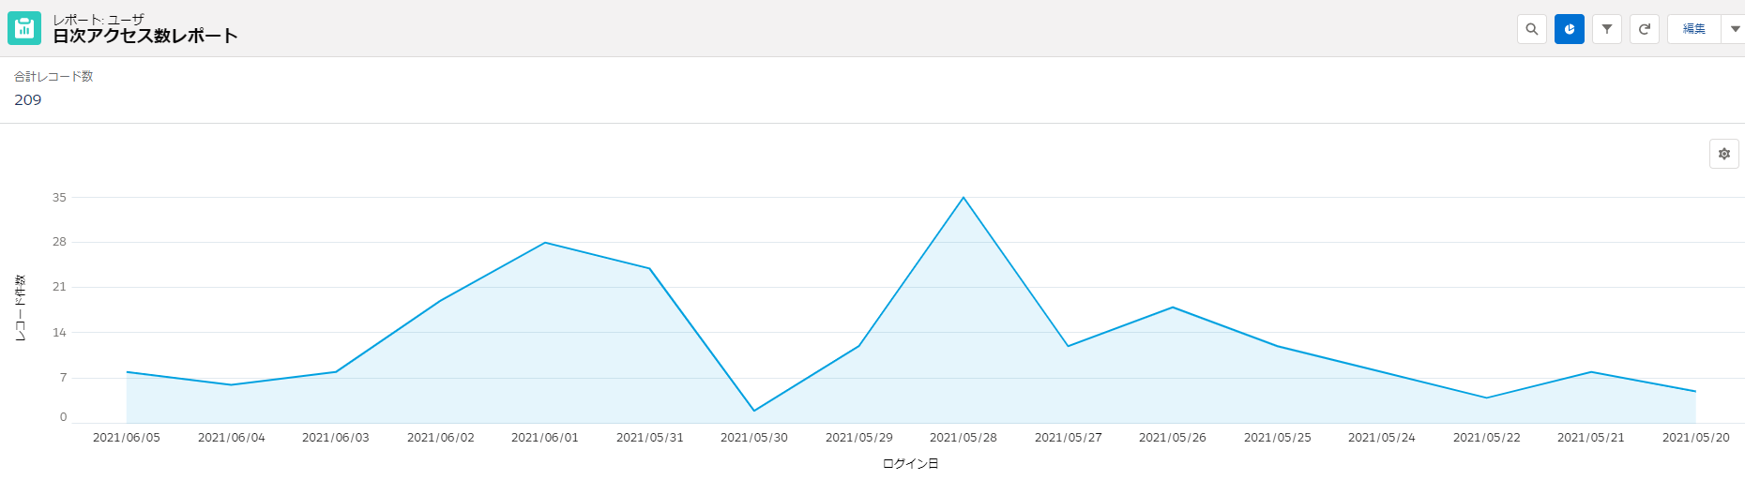This screenshot has height=480, width=1745.
Task: Click the total record count 209
Action: click(28, 100)
